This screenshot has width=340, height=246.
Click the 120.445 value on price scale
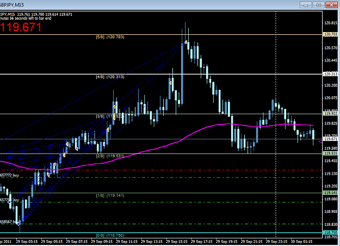tap(331, 60)
